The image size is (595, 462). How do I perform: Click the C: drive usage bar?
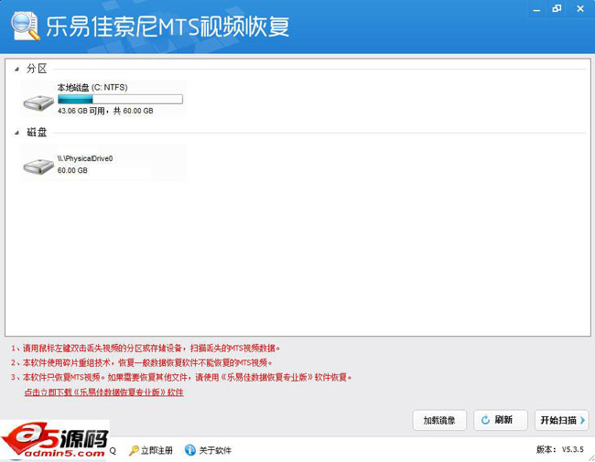120,100
